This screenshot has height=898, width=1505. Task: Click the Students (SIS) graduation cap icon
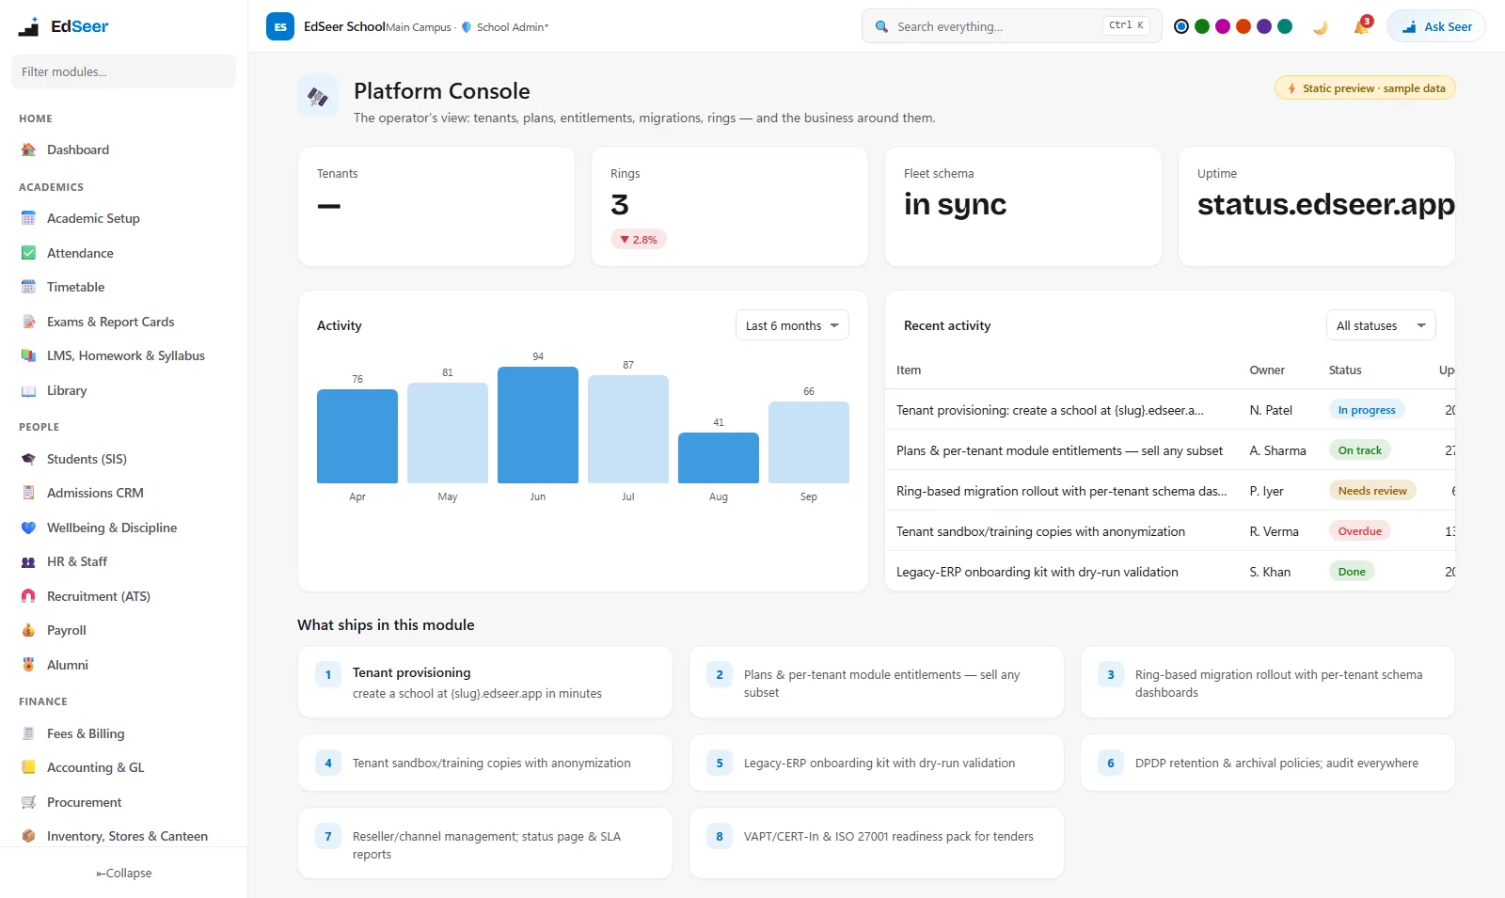[28, 459]
